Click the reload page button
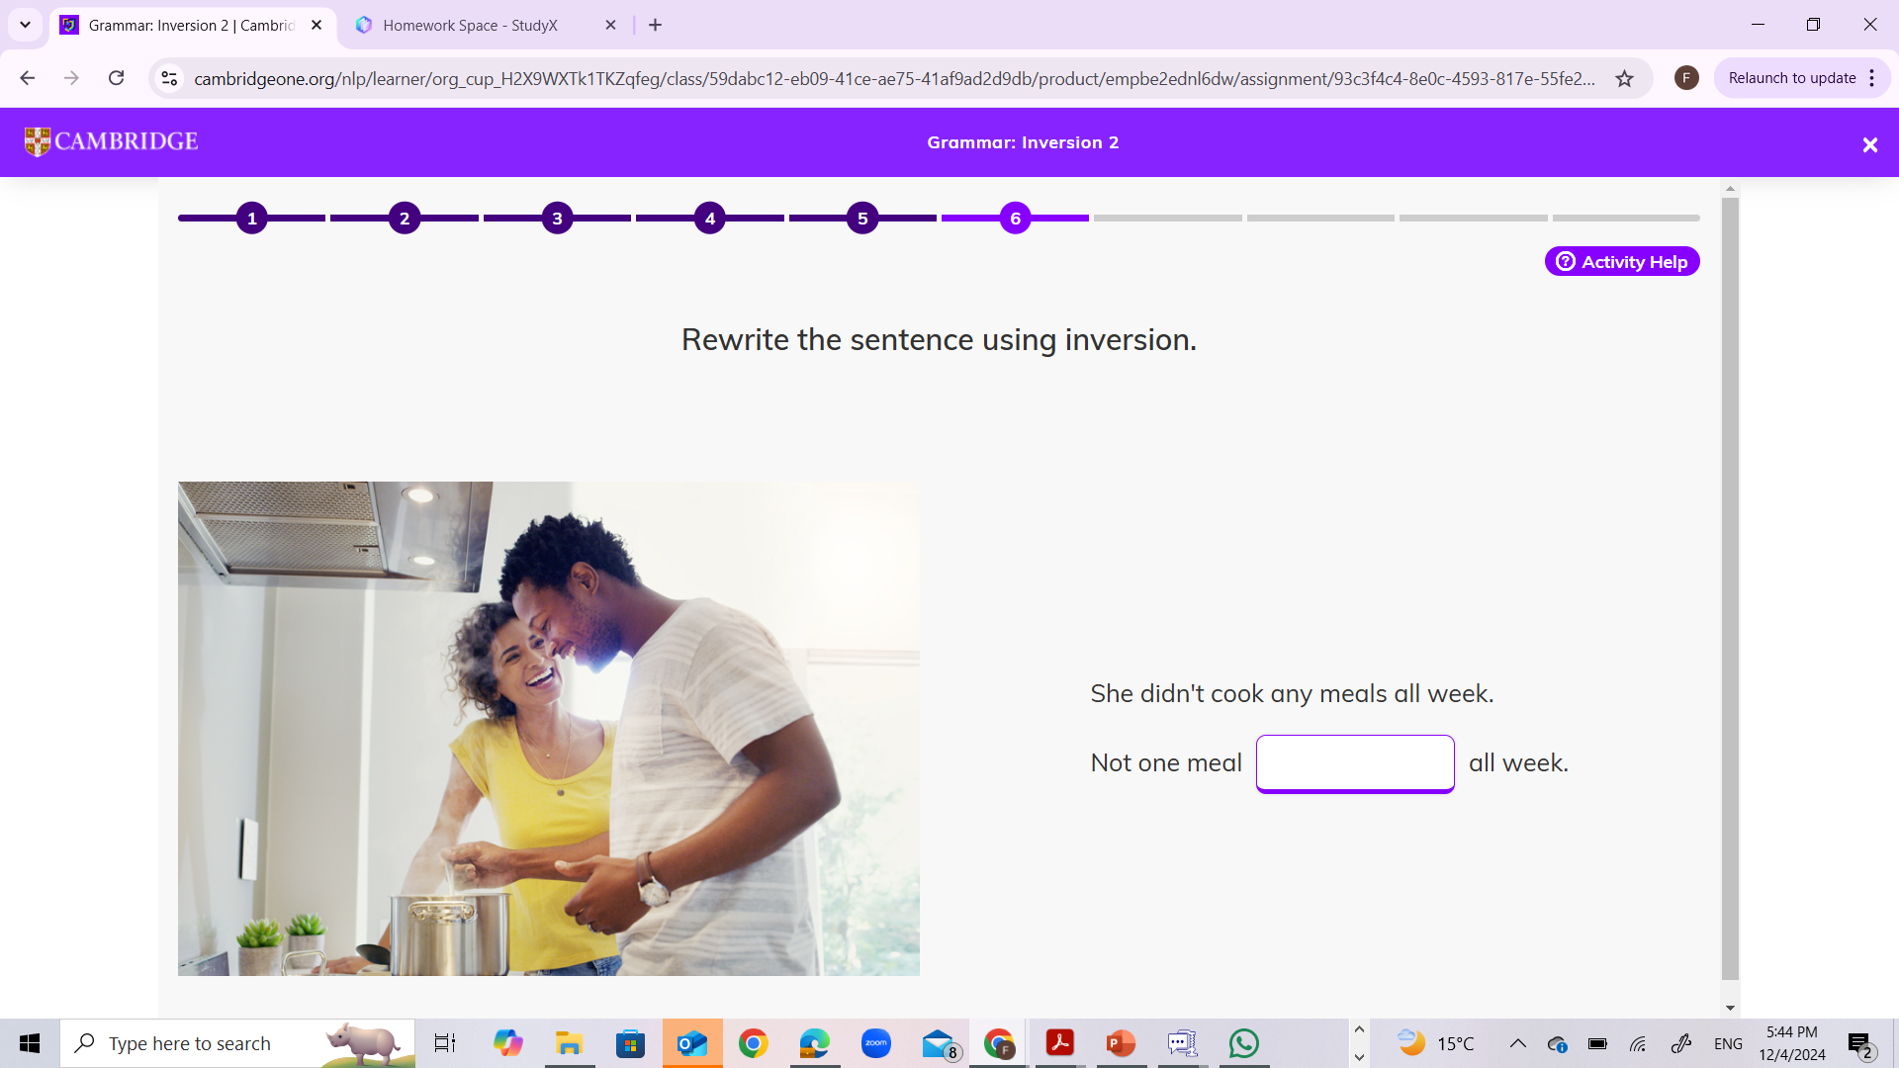1899x1068 pixels. pos(116,77)
